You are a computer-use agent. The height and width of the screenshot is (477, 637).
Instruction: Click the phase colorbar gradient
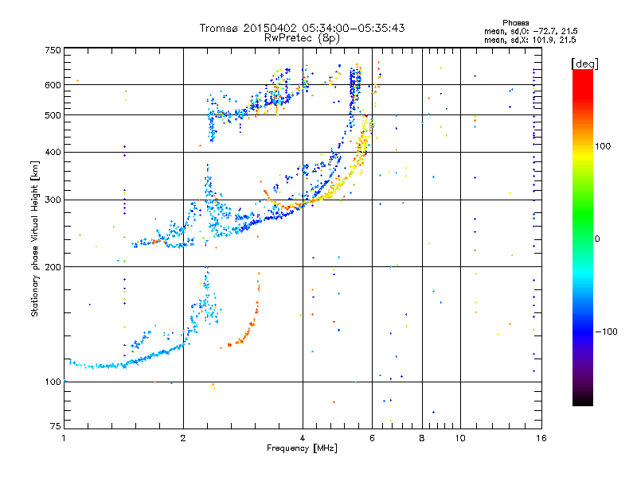click(583, 237)
